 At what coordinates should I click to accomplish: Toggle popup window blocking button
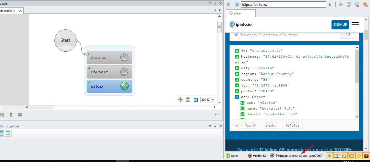336,156
